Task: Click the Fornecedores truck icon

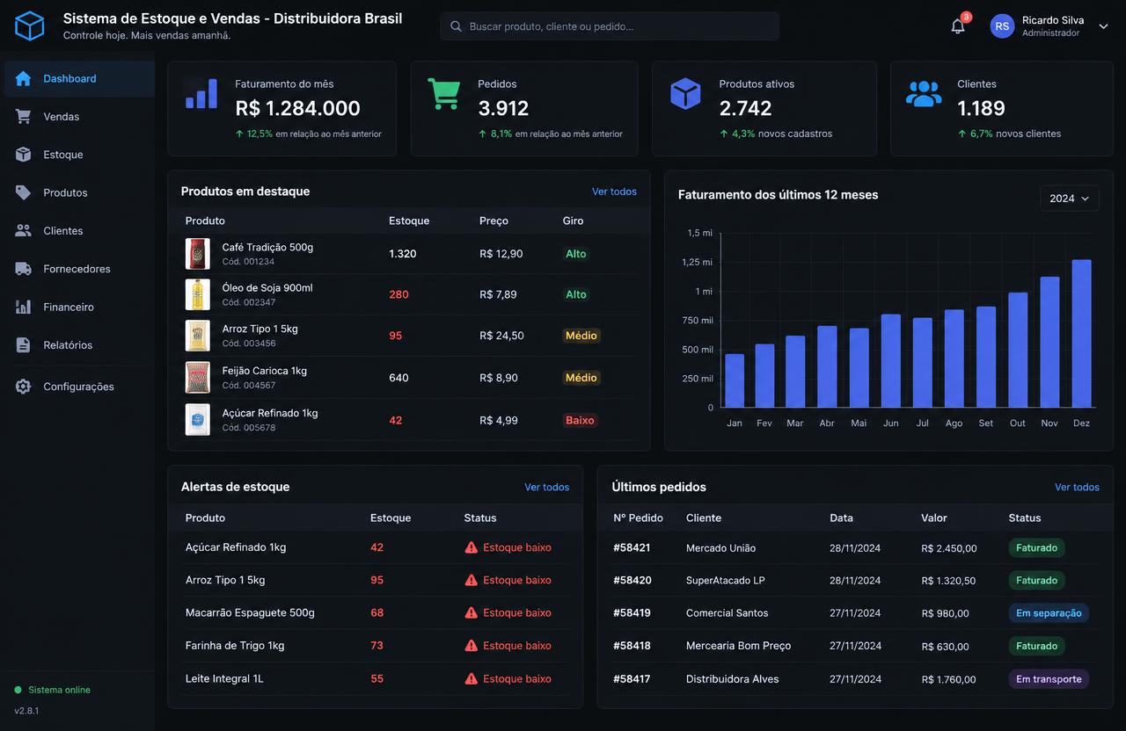Action: tap(23, 269)
